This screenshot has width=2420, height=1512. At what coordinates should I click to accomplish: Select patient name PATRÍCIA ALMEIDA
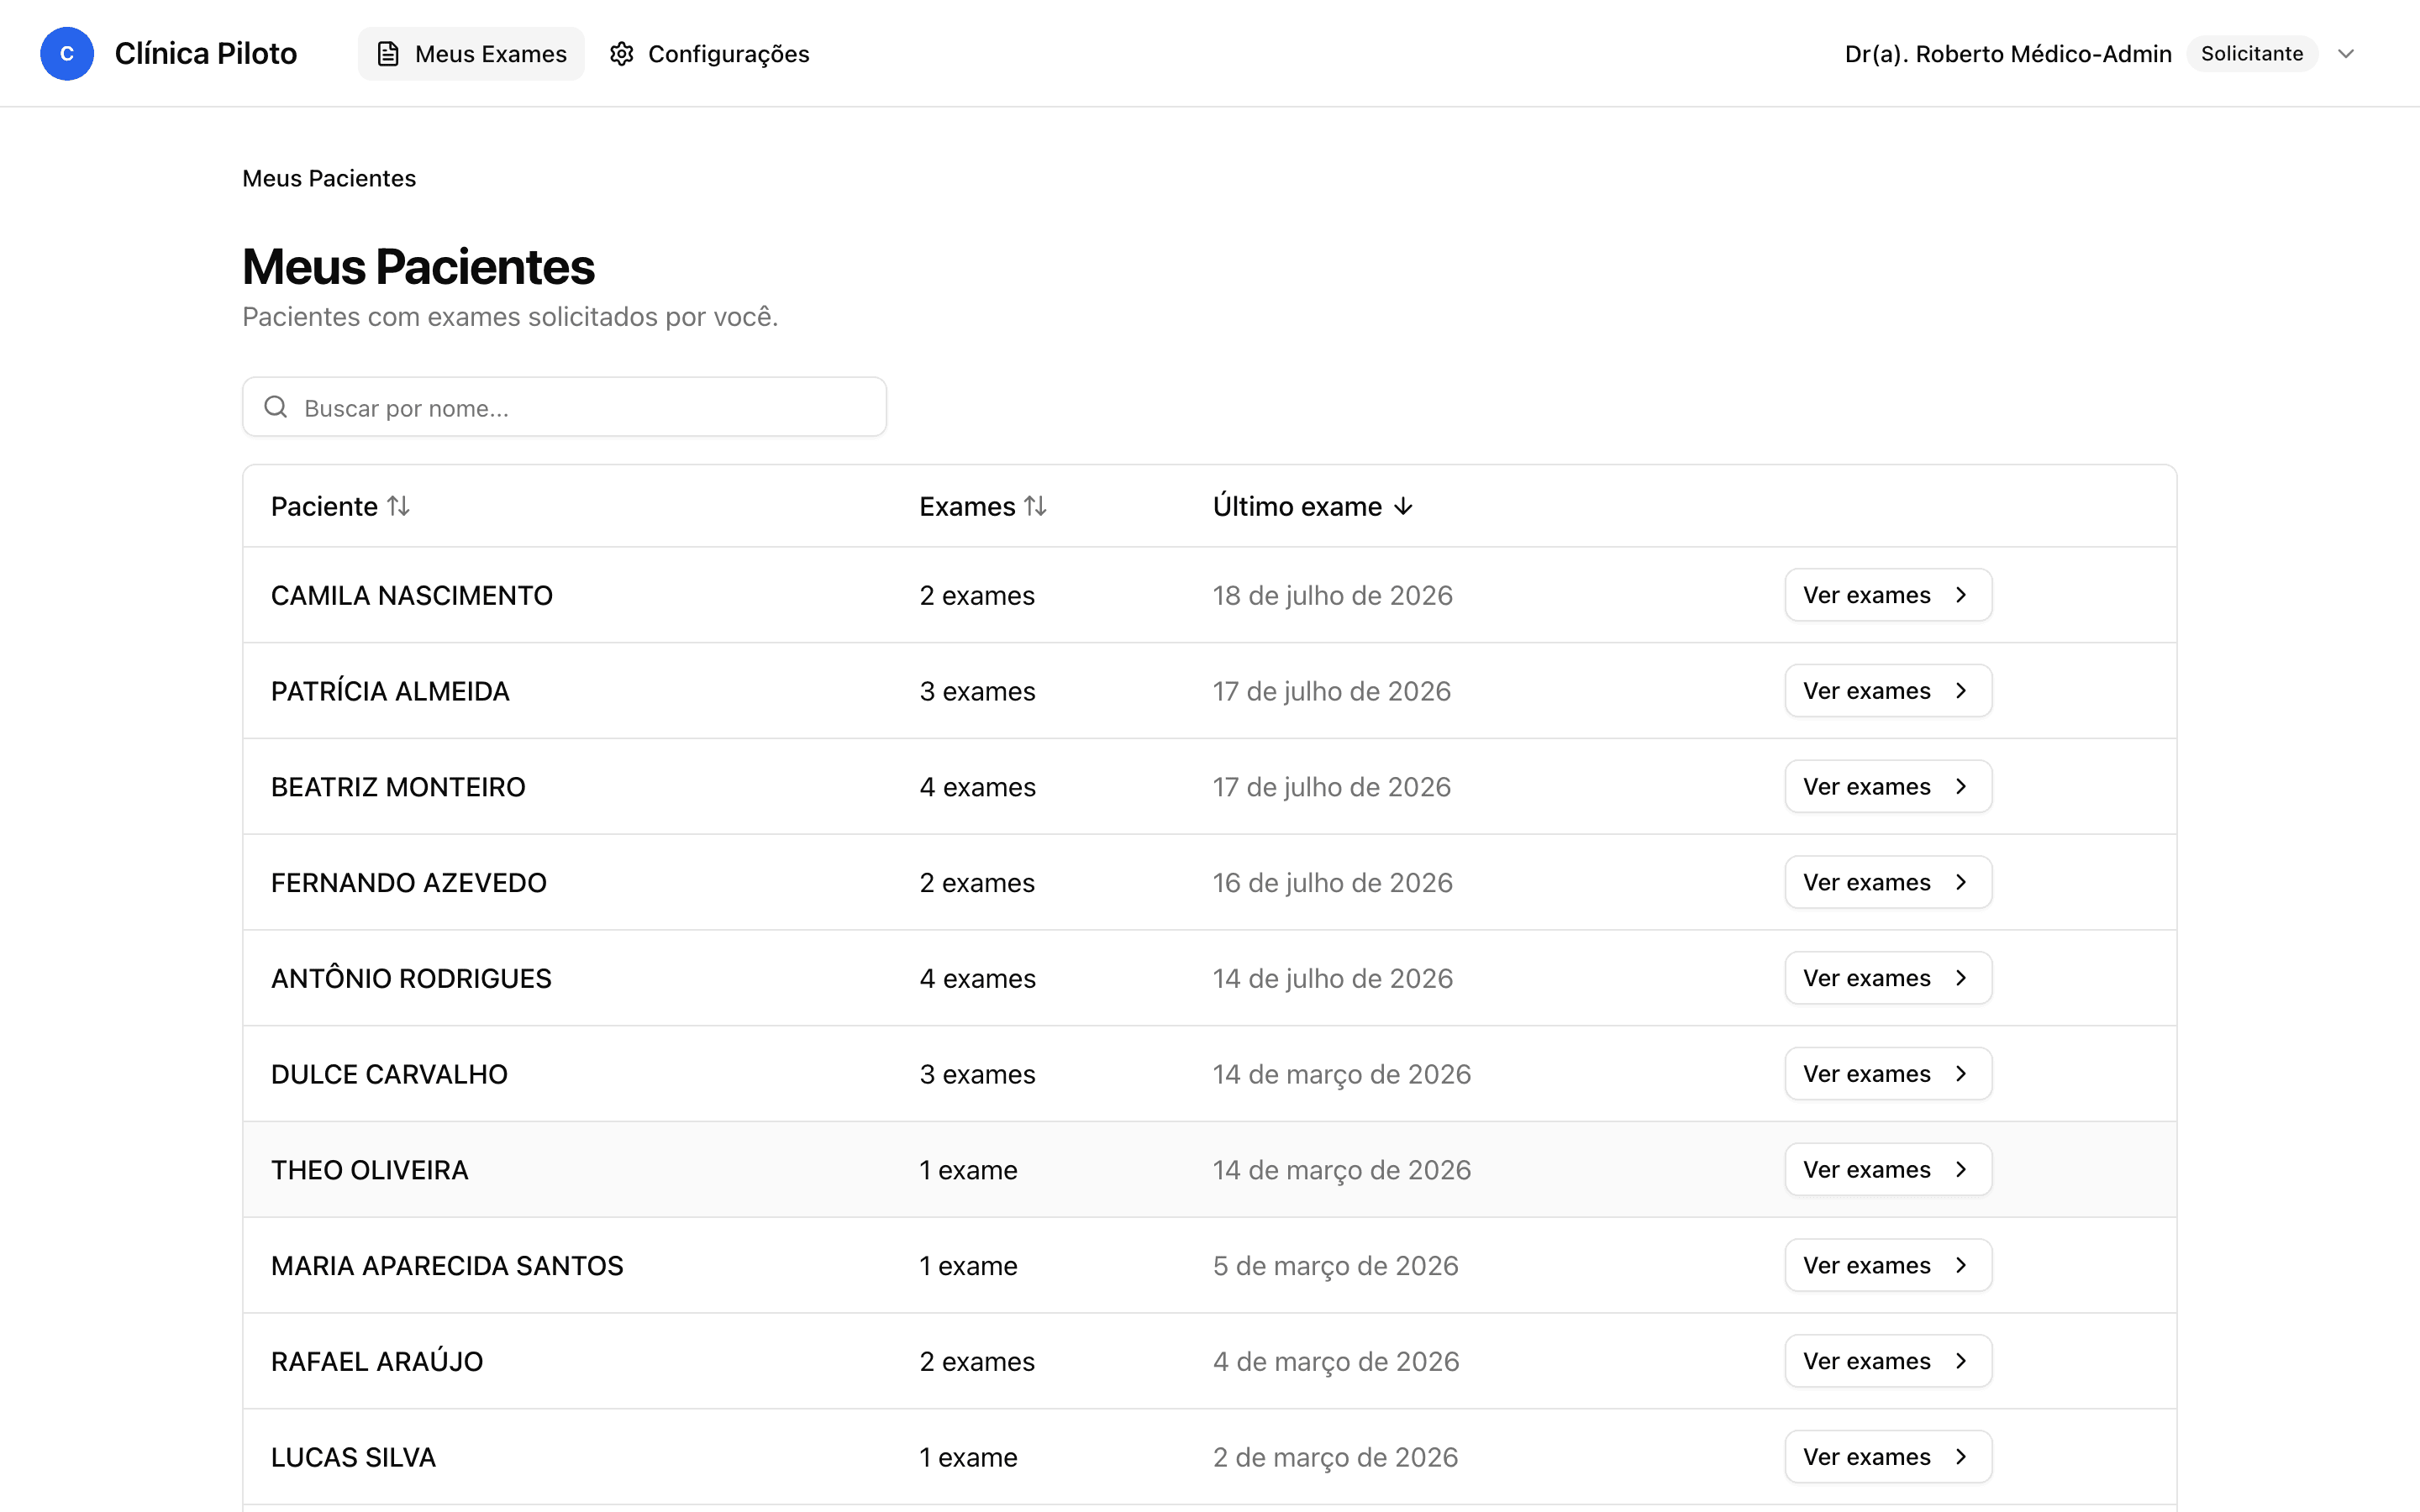pos(390,691)
